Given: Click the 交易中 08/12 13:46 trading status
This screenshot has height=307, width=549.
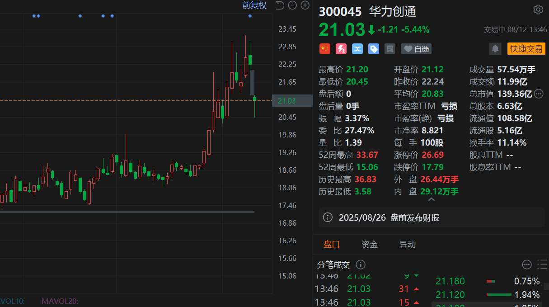Looking at the screenshot, I should [x=516, y=30].
